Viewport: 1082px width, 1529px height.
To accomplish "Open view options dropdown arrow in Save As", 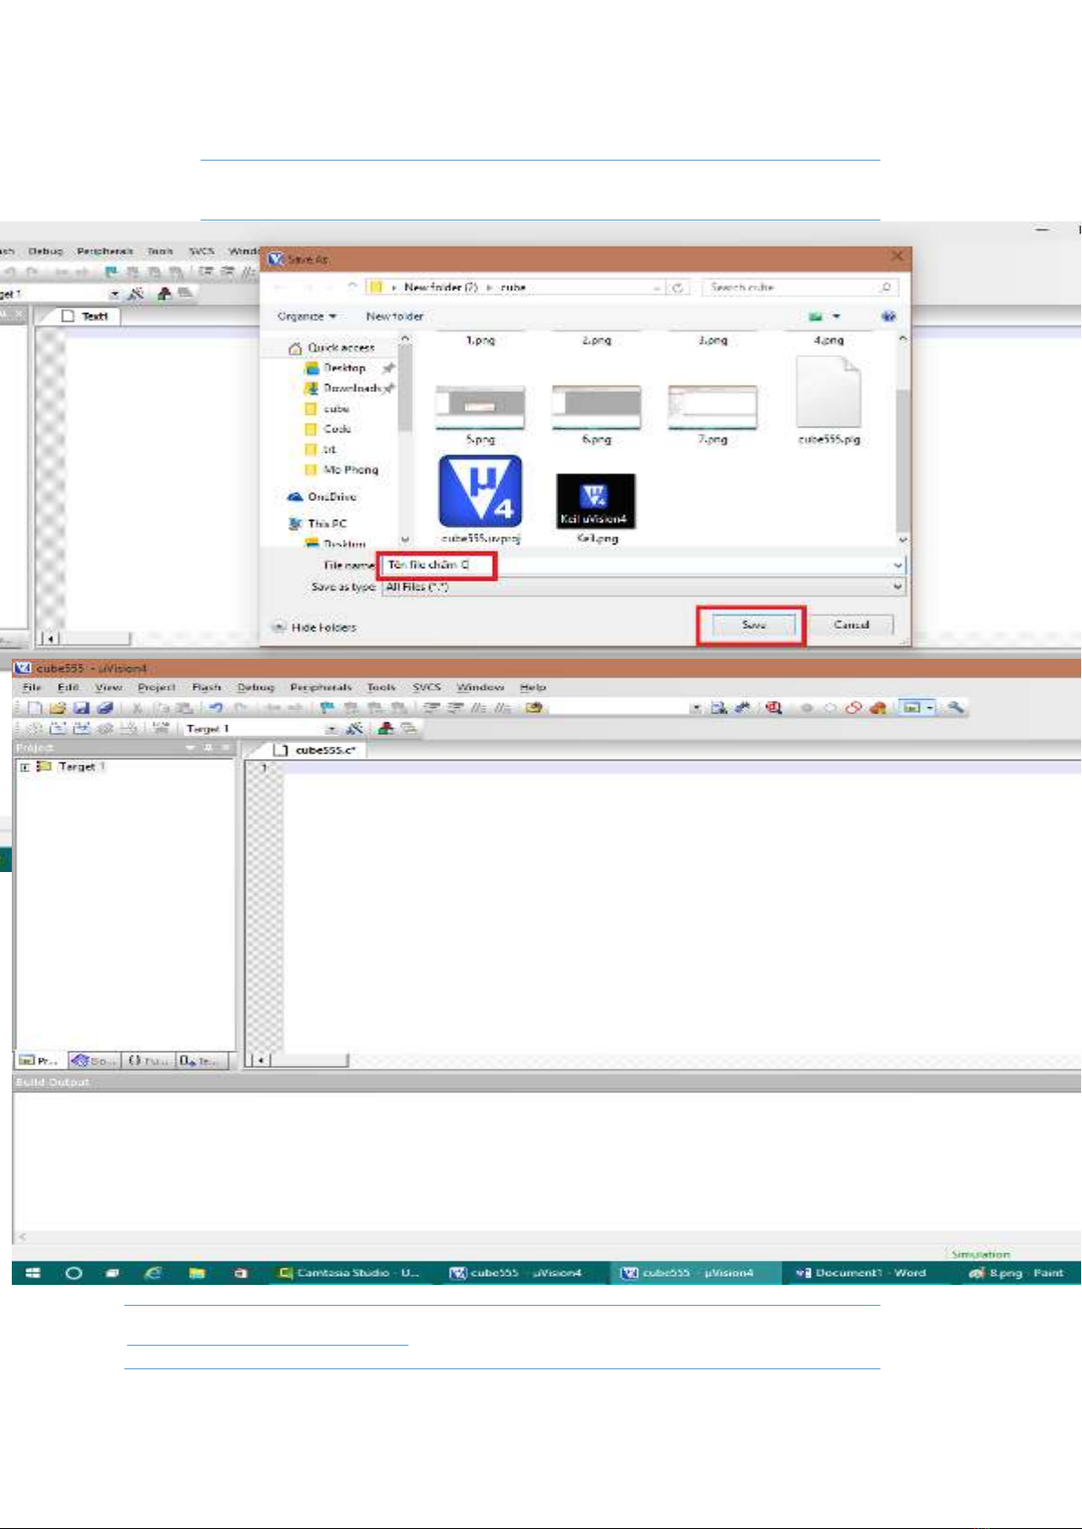I will (x=836, y=316).
